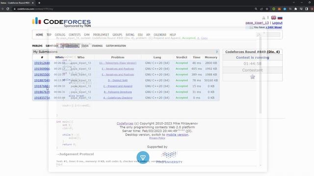This screenshot has width=314, height=176.
Task: Click the contest timer 01:44:58
Action: tap(253, 64)
